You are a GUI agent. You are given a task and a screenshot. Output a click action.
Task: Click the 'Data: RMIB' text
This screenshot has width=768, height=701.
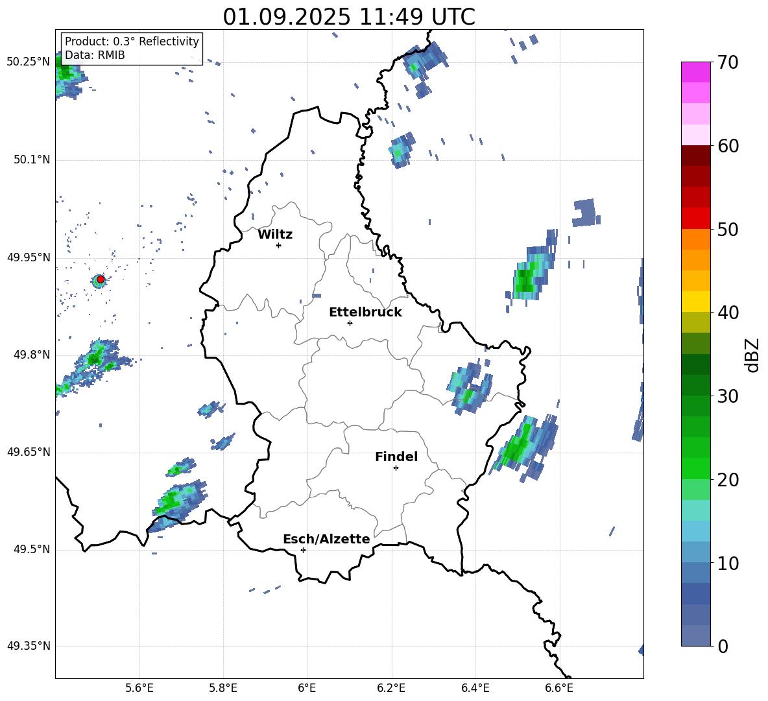[x=95, y=55]
